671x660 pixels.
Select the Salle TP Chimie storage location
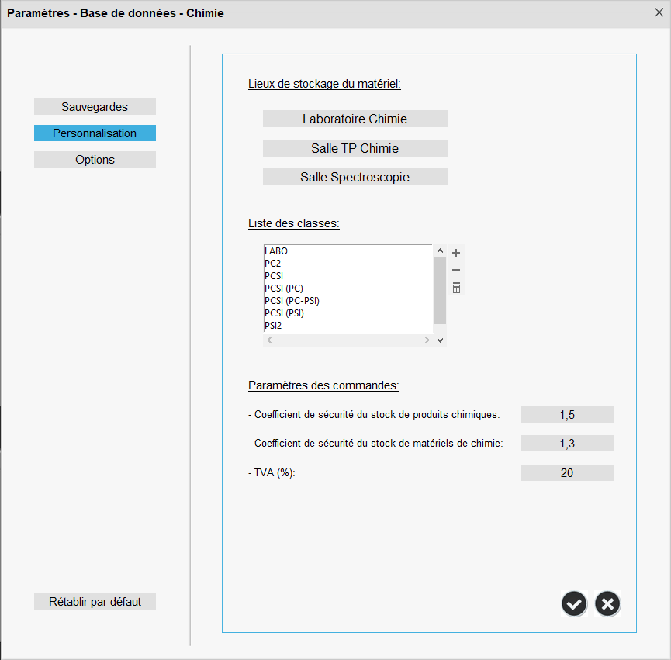[355, 148]
